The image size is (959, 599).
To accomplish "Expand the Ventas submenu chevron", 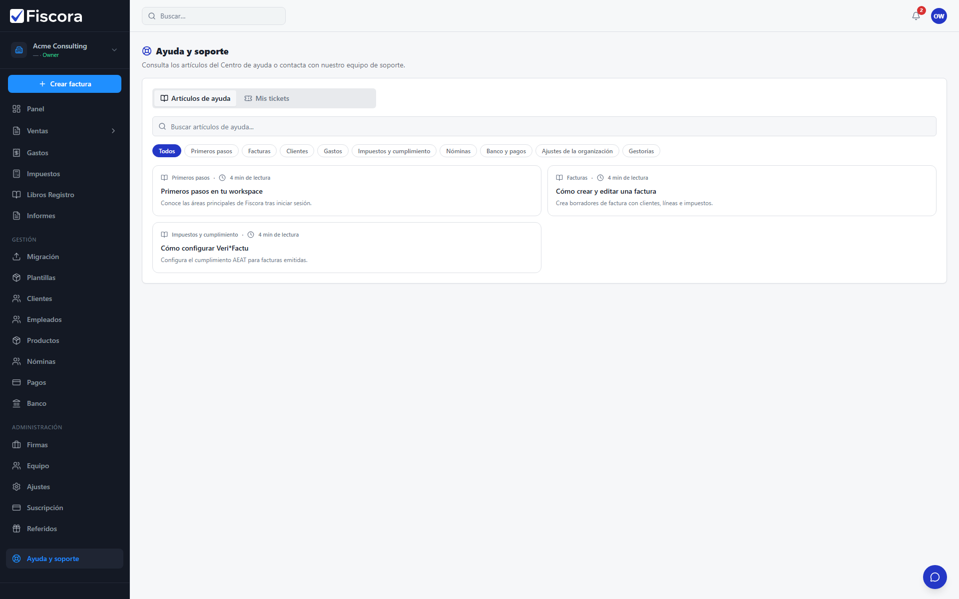I will point(113,131).
